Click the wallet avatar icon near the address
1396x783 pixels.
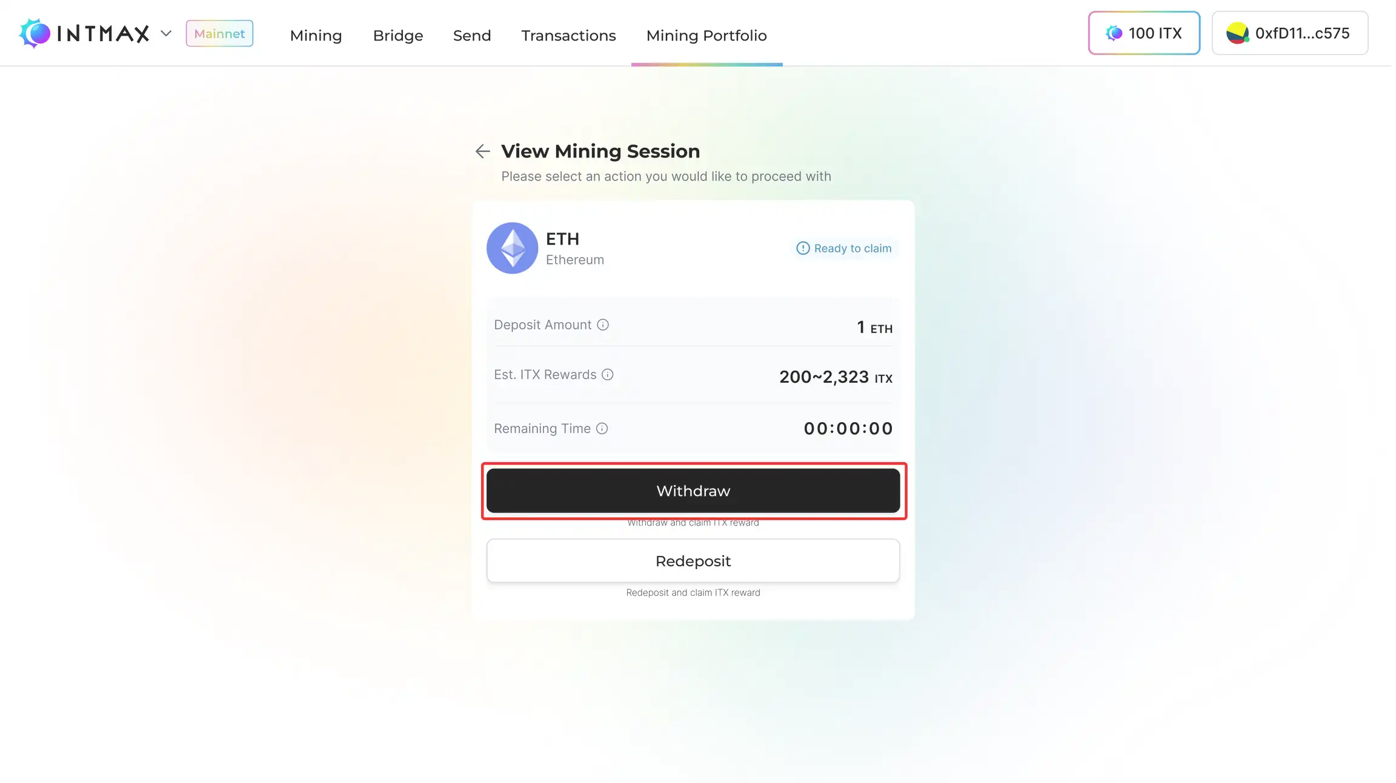tap(1237, 33)
